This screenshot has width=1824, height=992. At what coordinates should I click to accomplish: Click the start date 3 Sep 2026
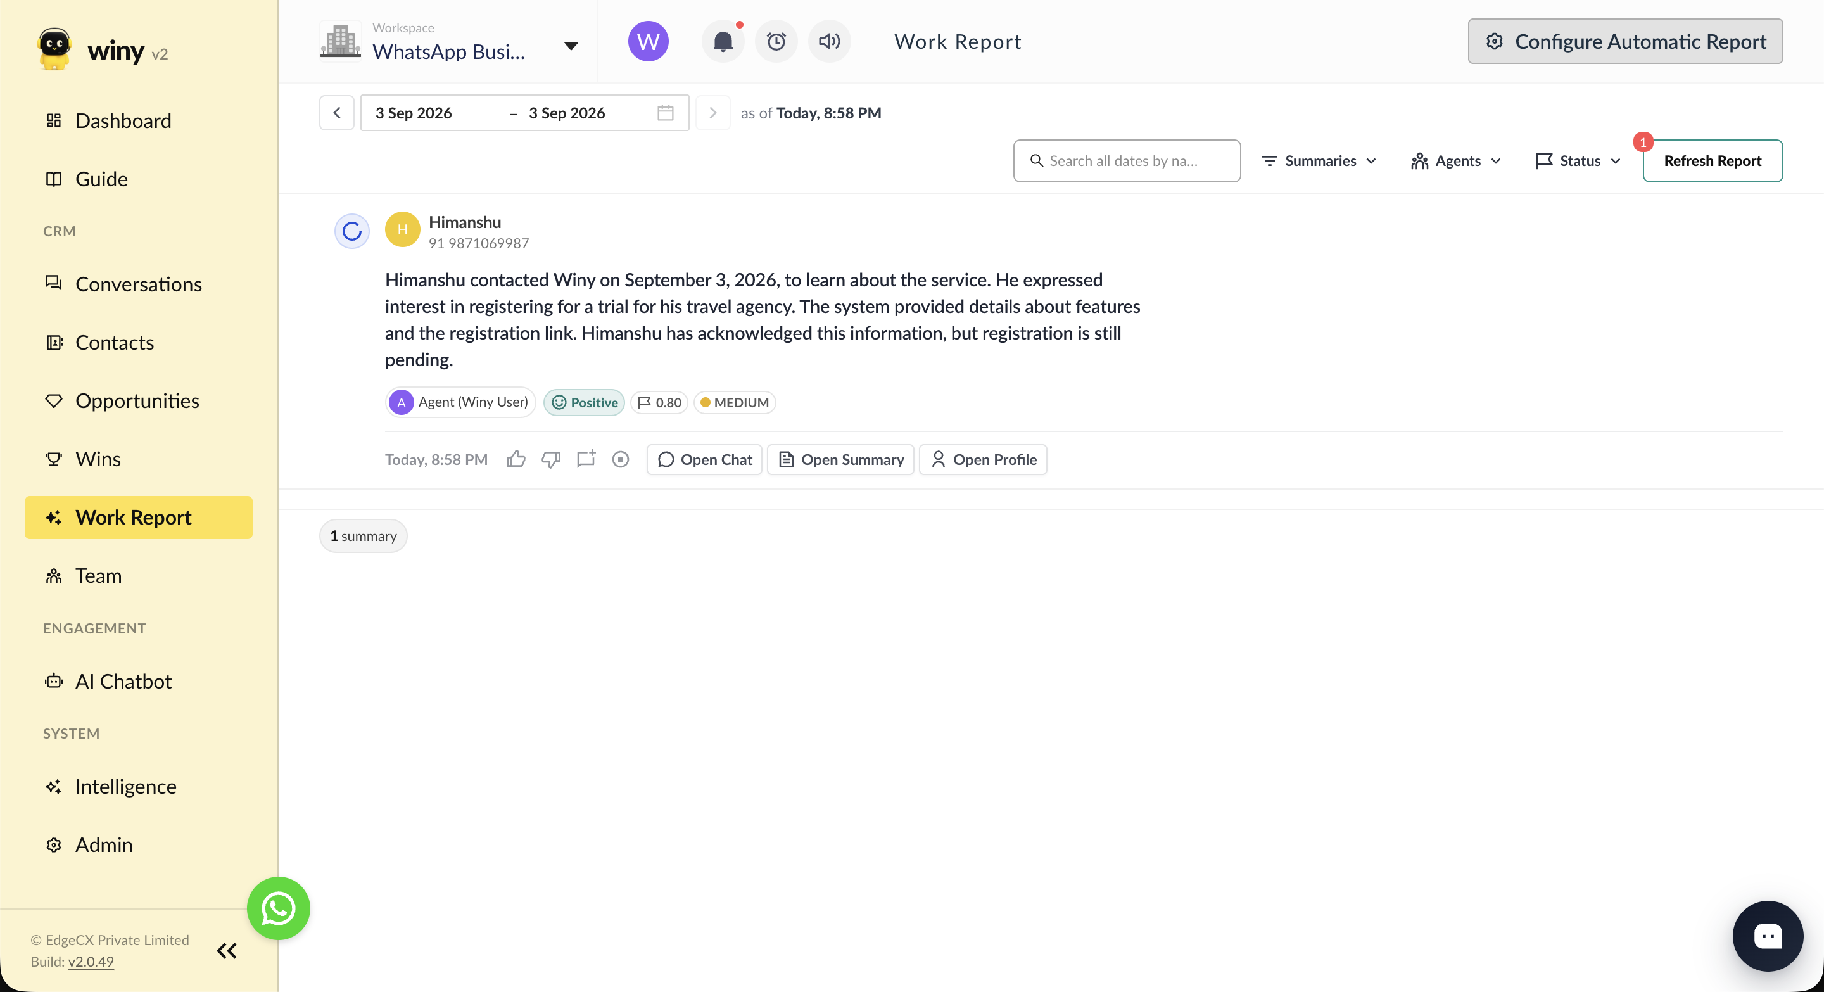pyautogui.click(x=414, y=113)
